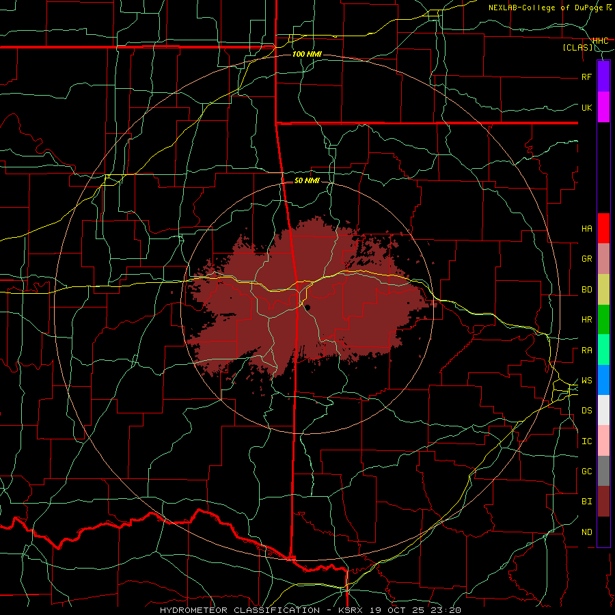Image resolution: width=615 pixels, height=615 pixels.
Task: Click the ND black legend swatch
Action: click(603, 532)
